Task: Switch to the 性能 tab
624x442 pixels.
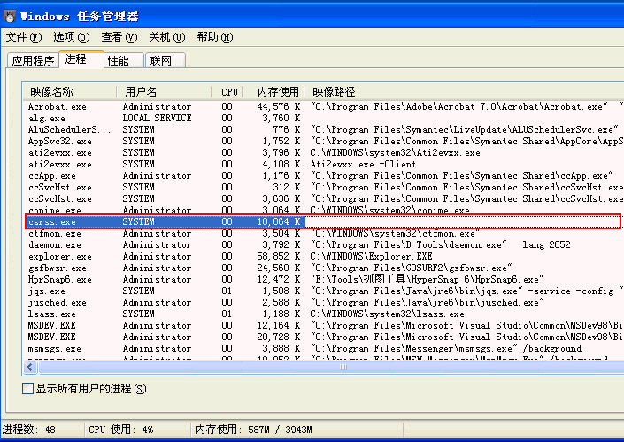Action: click(123, 60)
